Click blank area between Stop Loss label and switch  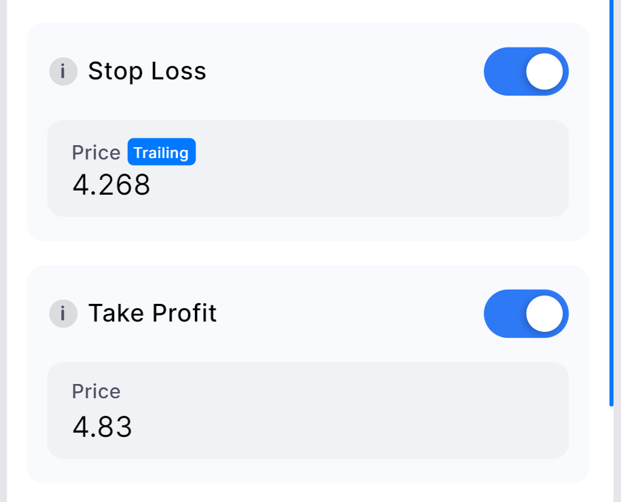(344, 71)
